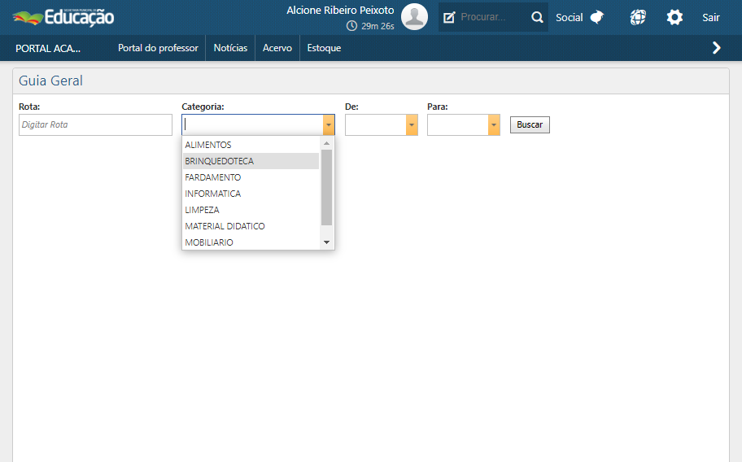Open the settings gear icon
The height and width of the screenshot is (462, 742).
click(674, 17)
